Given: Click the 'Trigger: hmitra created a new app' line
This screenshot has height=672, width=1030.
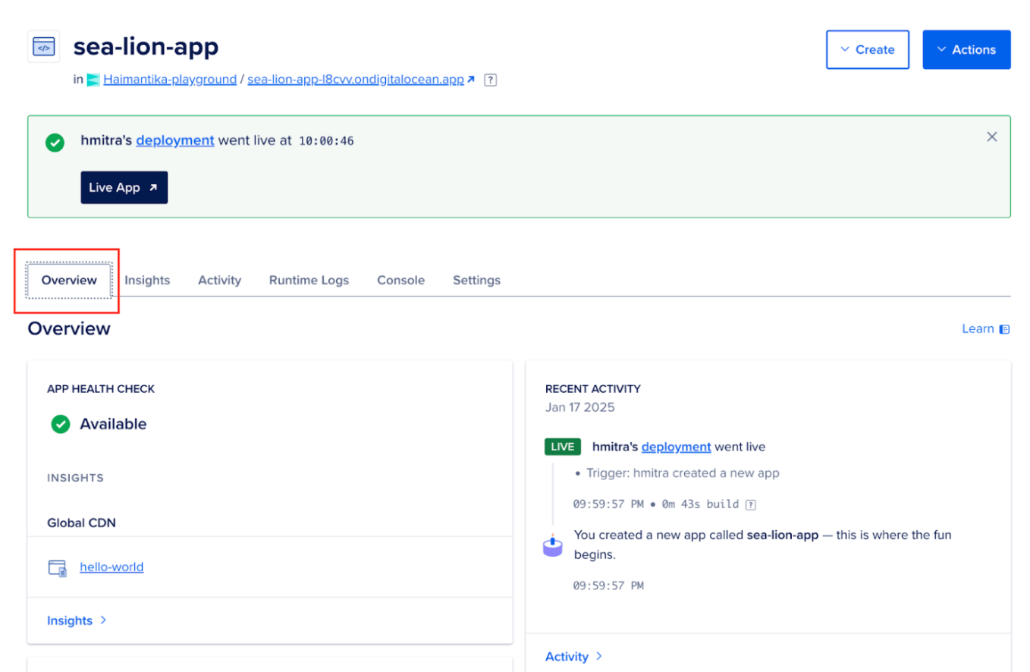Looking at the screenshot, I should pos(683,473).
